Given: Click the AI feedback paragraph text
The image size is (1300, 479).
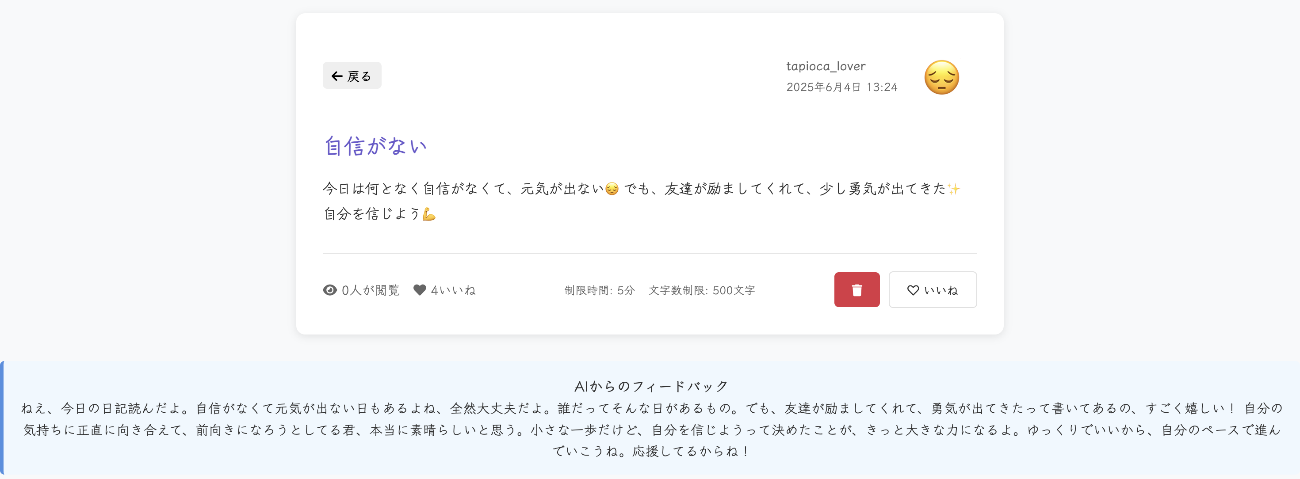Looking at the screenshot, I should [651, 430].
